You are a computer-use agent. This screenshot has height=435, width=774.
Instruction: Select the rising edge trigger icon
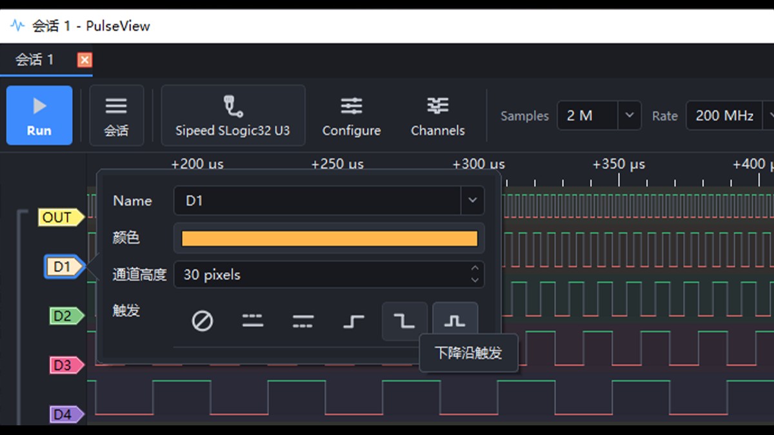tap(353, 321)
